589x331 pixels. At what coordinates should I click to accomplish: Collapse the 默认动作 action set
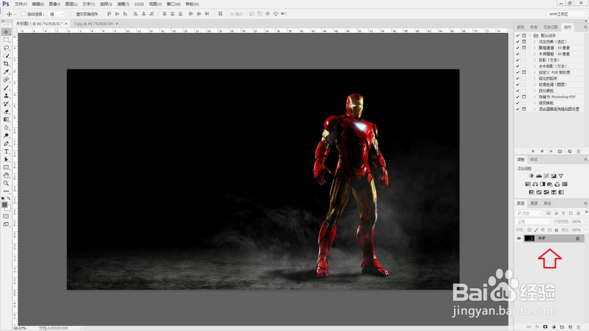tap(530, 36)
